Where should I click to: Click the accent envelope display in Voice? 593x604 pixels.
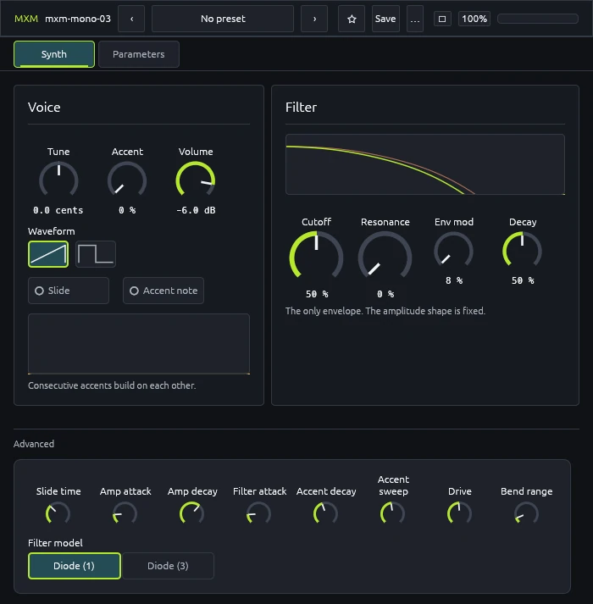(139, 344)
